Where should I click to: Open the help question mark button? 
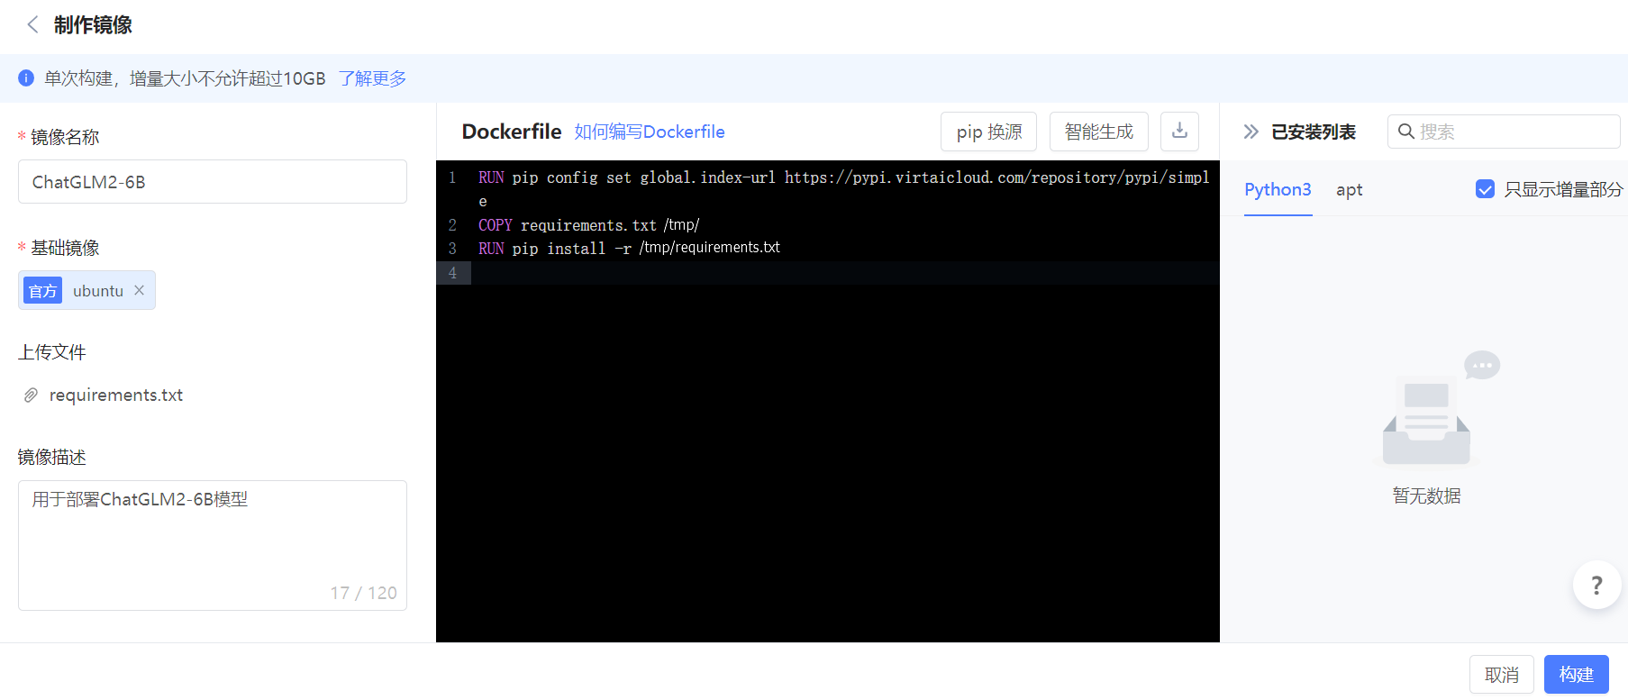pos(1596,586)
